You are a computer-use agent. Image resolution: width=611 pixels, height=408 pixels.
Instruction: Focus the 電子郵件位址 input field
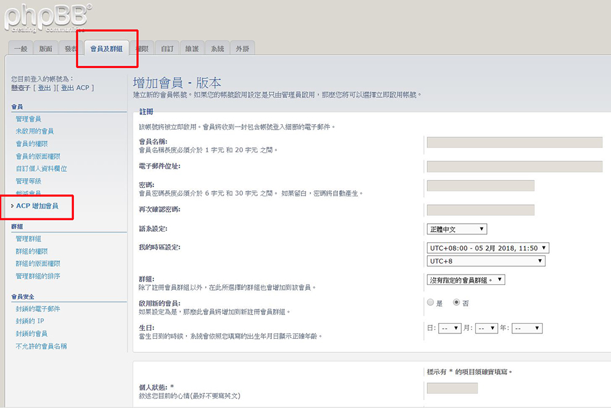click(514, 166)
